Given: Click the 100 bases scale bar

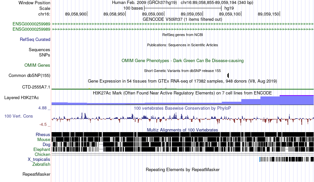Looking at the screenshot, I should click(183, 8).
